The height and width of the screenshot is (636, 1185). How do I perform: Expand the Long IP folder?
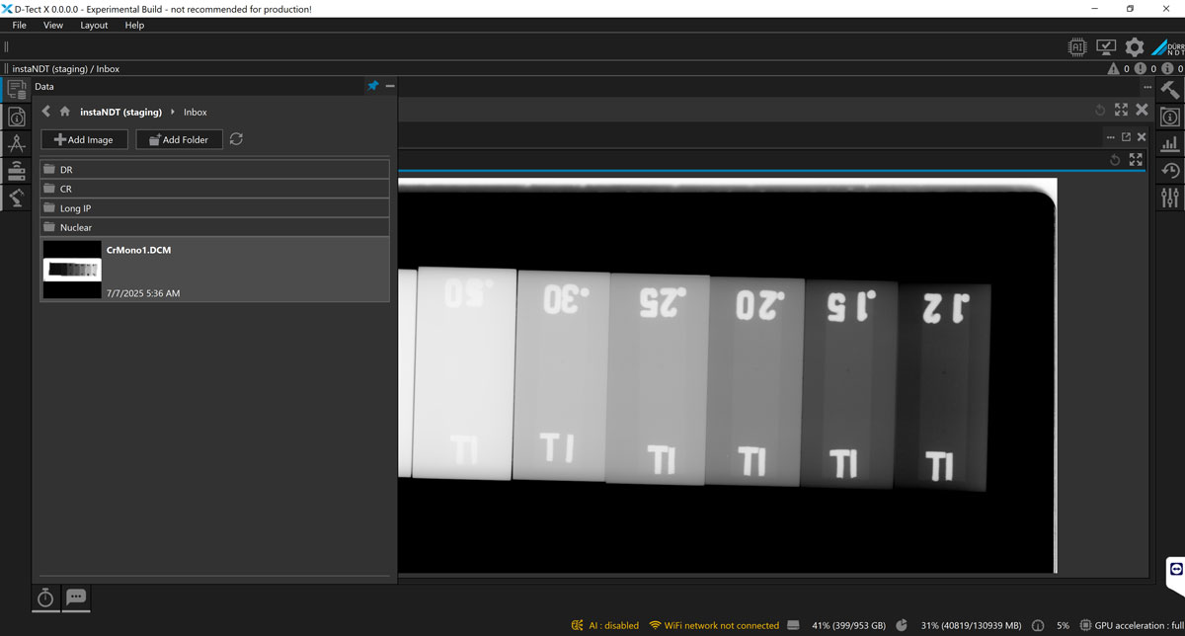[x=75, y=208]
